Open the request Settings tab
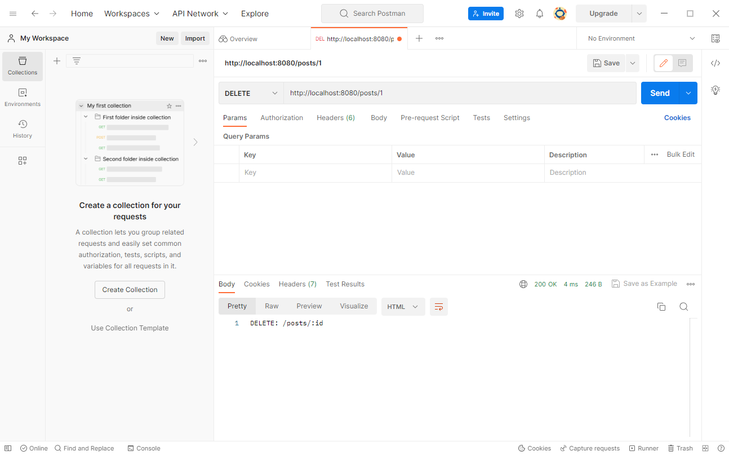The width and height of the screenshot is (729, 455). point(517,118)
